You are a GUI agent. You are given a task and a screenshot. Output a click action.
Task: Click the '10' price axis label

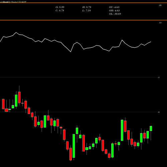(159, 112)
